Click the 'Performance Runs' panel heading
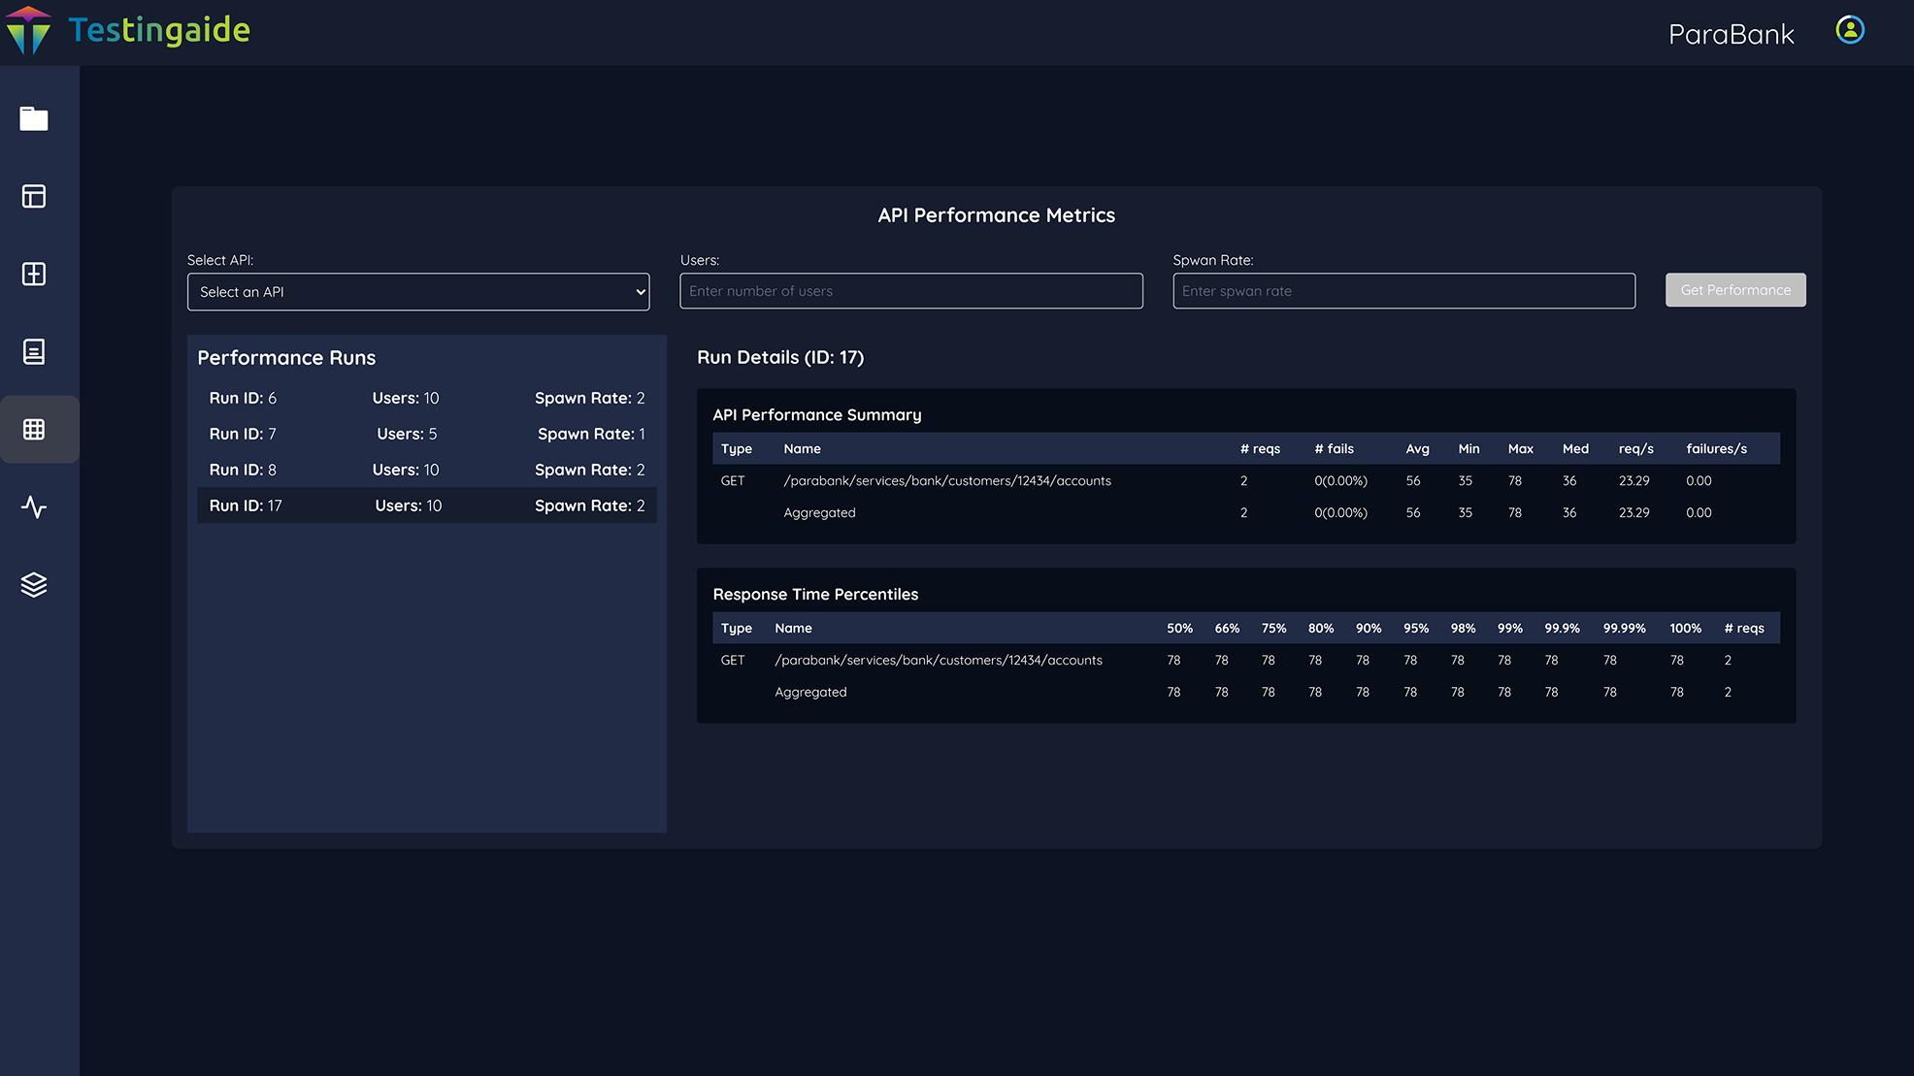 point(286,358)
